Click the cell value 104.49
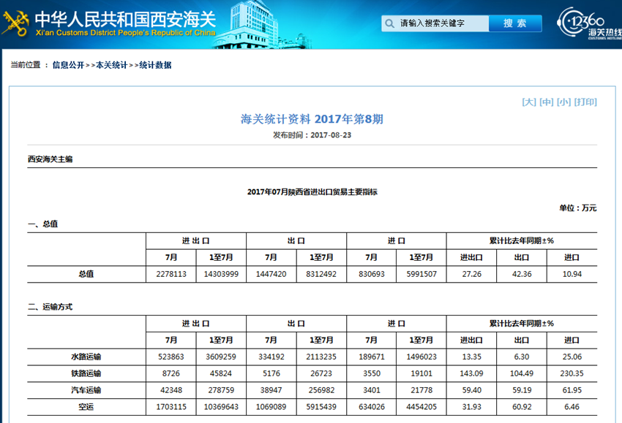This screenshot has height=423, width=622. 522,373
